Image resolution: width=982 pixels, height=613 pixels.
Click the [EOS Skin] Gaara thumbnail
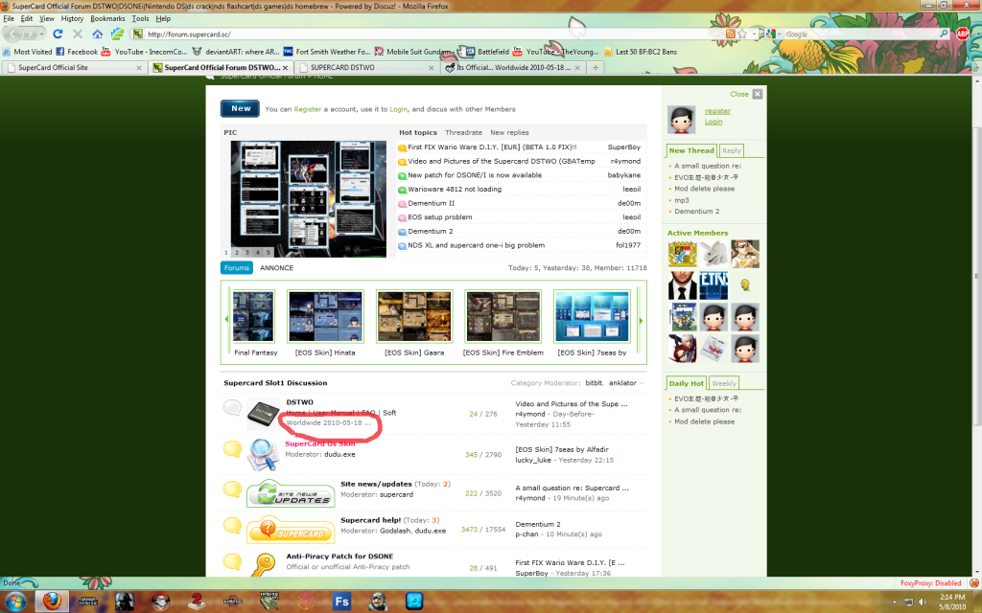(414, 316)
